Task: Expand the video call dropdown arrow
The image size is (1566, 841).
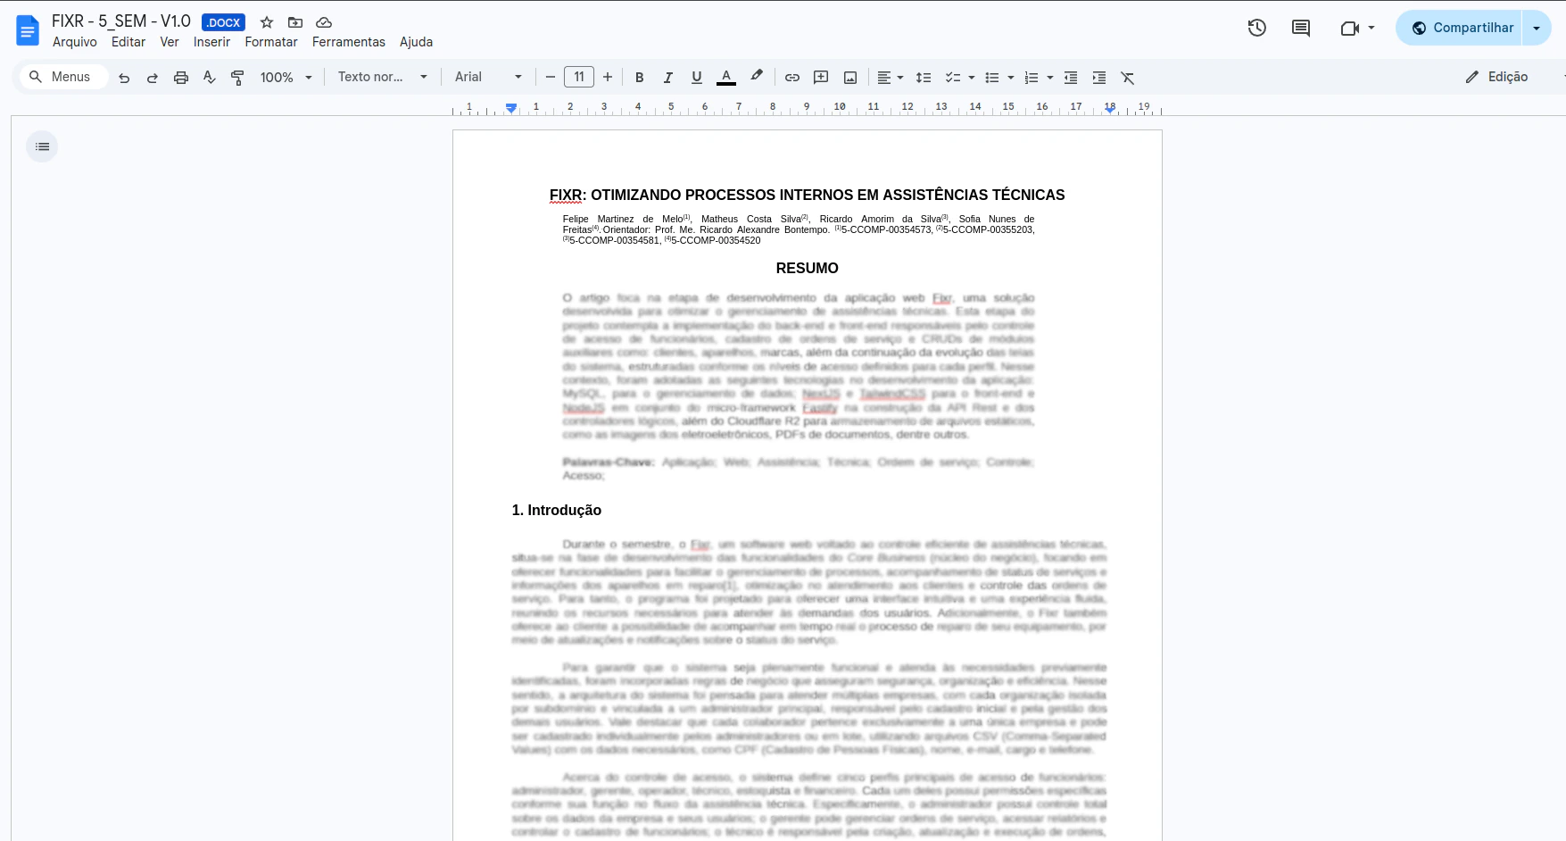Action: tap(1371, 28)
